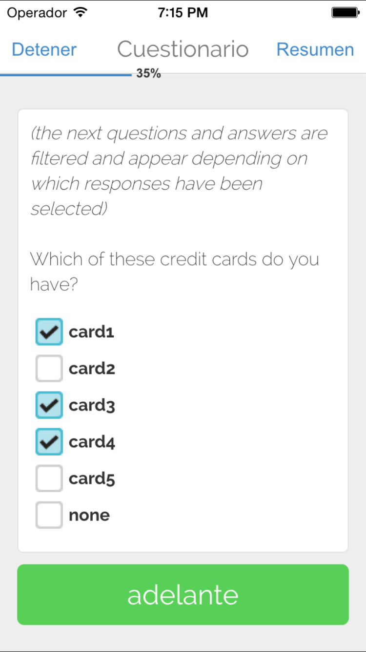
Task: Click the credit cards question text
Action: coord(174,271)
